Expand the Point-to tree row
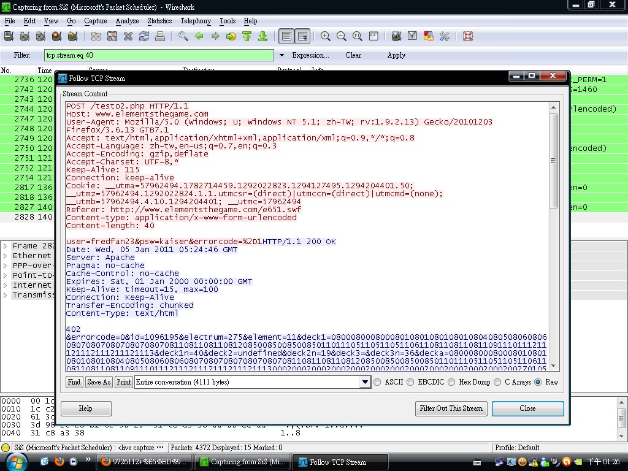The width and height of the screenshot is (628, 471). coord(5,275)
